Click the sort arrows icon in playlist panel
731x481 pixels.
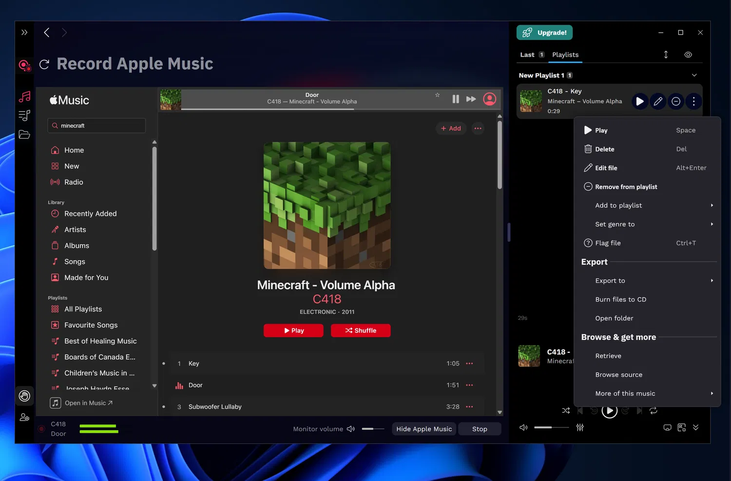click(x=666, y=55)
